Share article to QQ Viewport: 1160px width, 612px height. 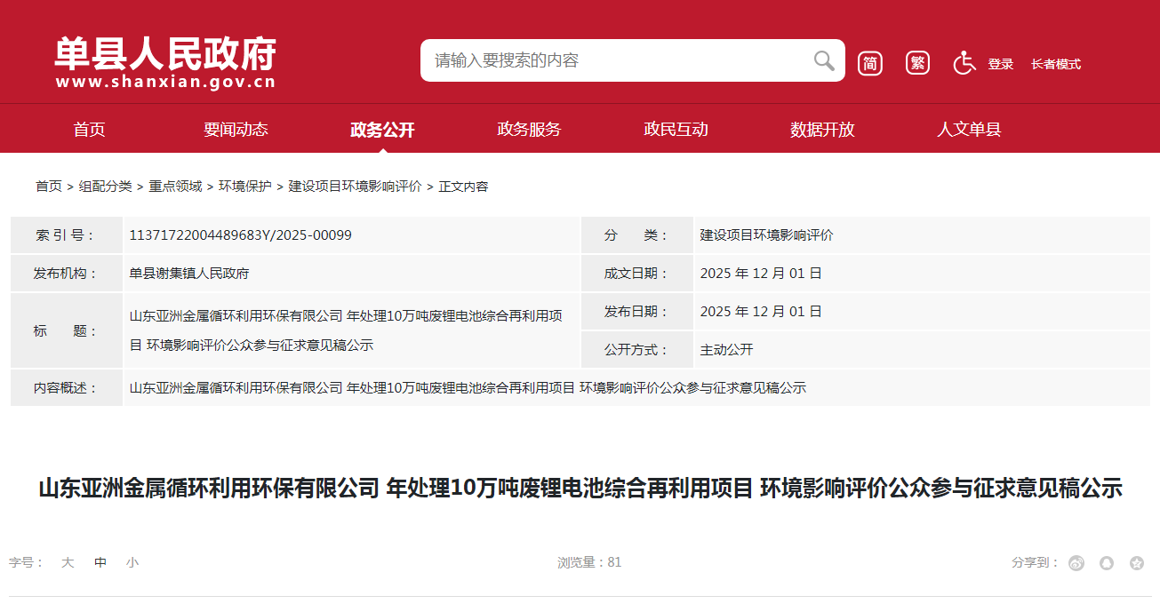(1107, 563)
